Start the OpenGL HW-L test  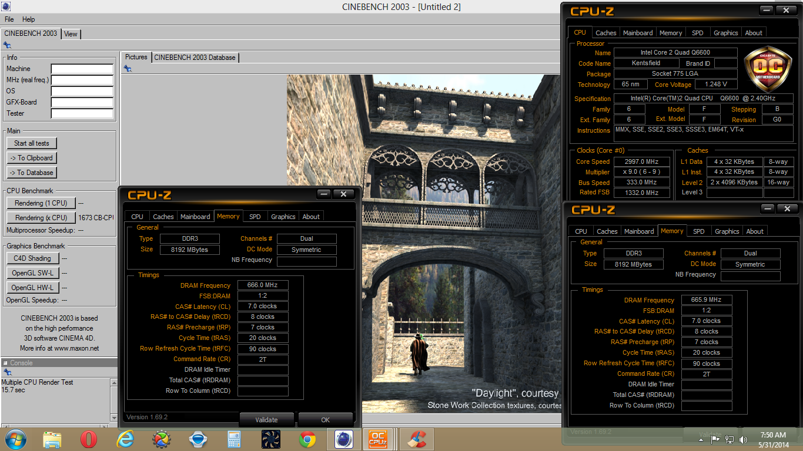coord(32,288)
